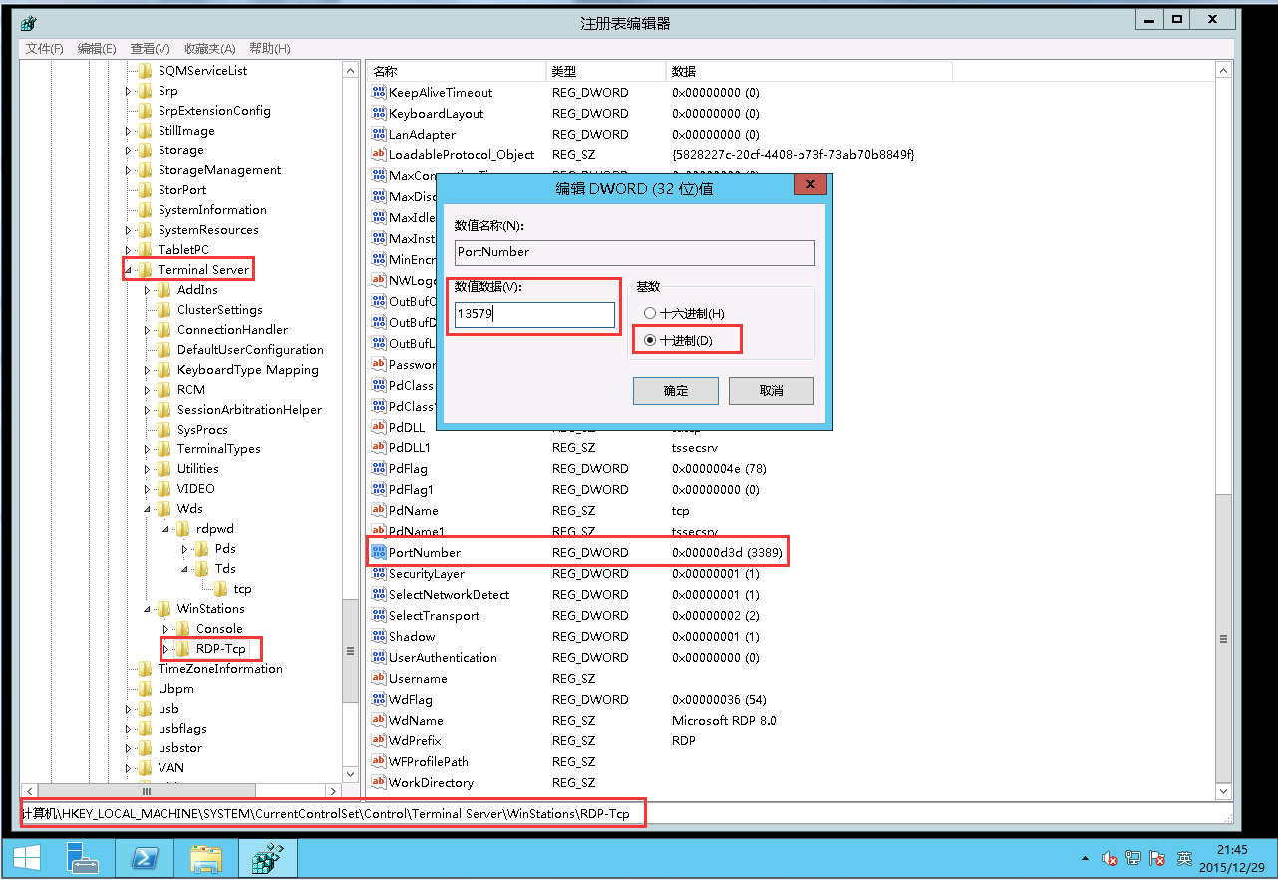Select the Decimal (十进制) radio button

click(650, 340)
